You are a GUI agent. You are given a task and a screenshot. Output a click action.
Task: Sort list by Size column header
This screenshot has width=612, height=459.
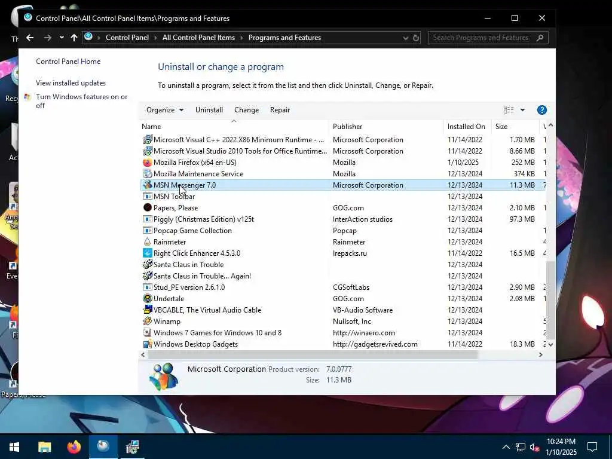pyautogui.click(x=515, y=127)
